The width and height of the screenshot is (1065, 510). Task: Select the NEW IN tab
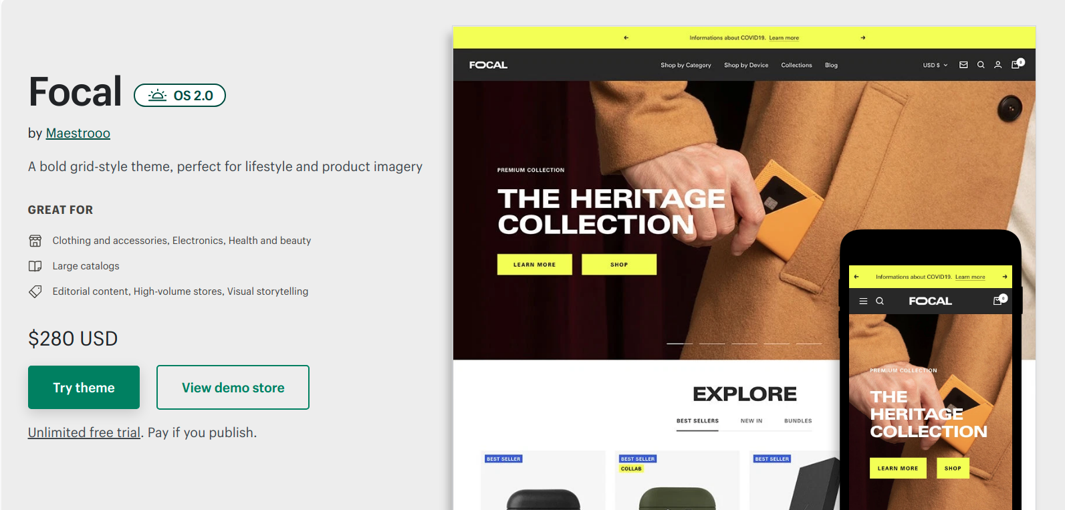coord(751,421)
